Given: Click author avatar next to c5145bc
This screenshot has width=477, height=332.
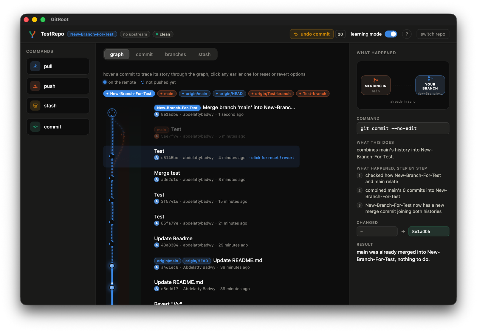Looking at the screenshot, I should coord(157,158).
